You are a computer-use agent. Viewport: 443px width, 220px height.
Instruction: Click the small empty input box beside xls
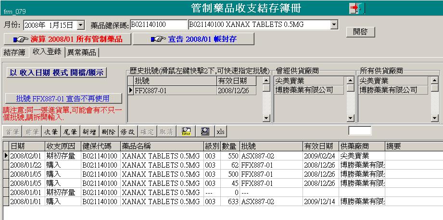pos(360,131)
